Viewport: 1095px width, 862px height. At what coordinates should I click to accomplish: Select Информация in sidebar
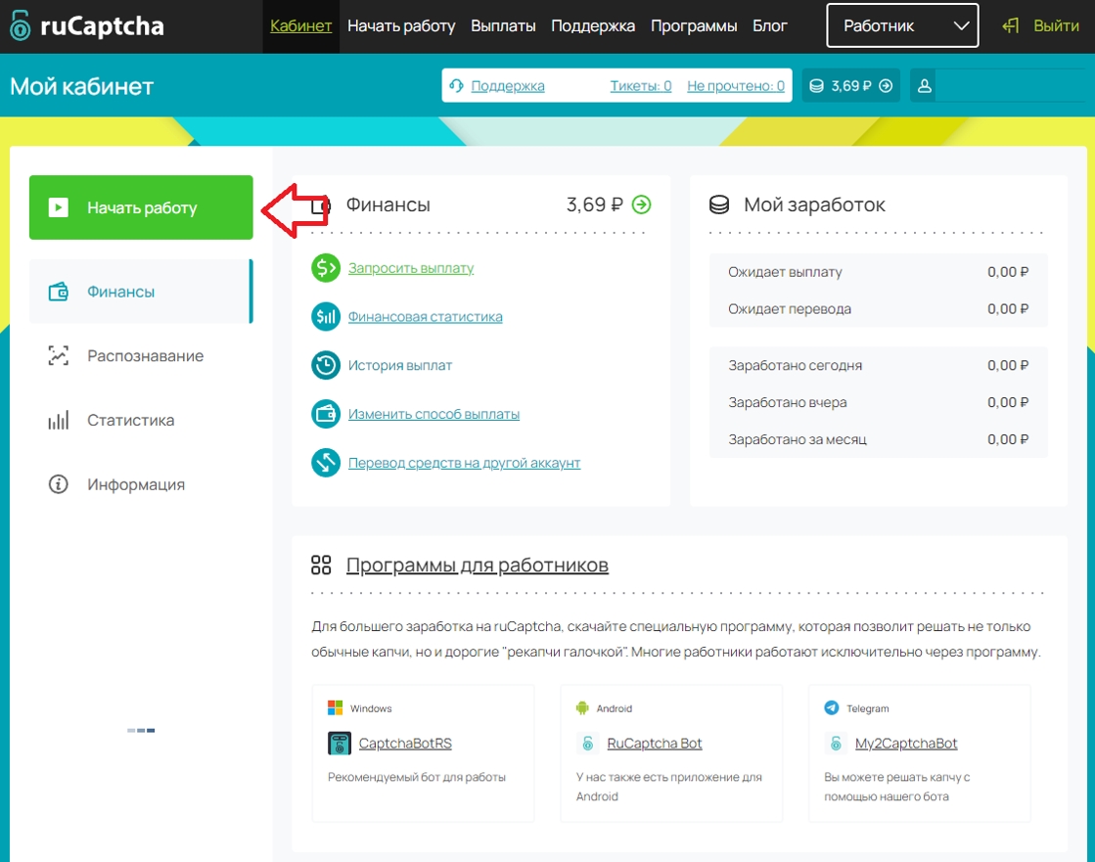(x=141, y=483)
